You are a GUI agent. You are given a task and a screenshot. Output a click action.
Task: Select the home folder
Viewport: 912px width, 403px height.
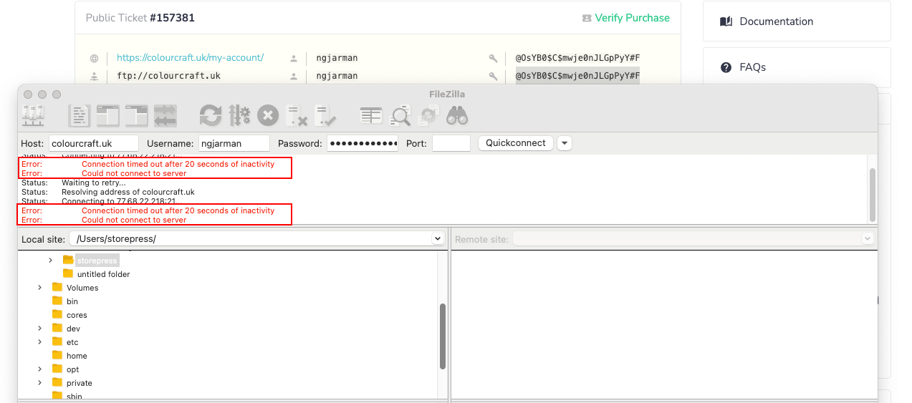coord(77,356)
